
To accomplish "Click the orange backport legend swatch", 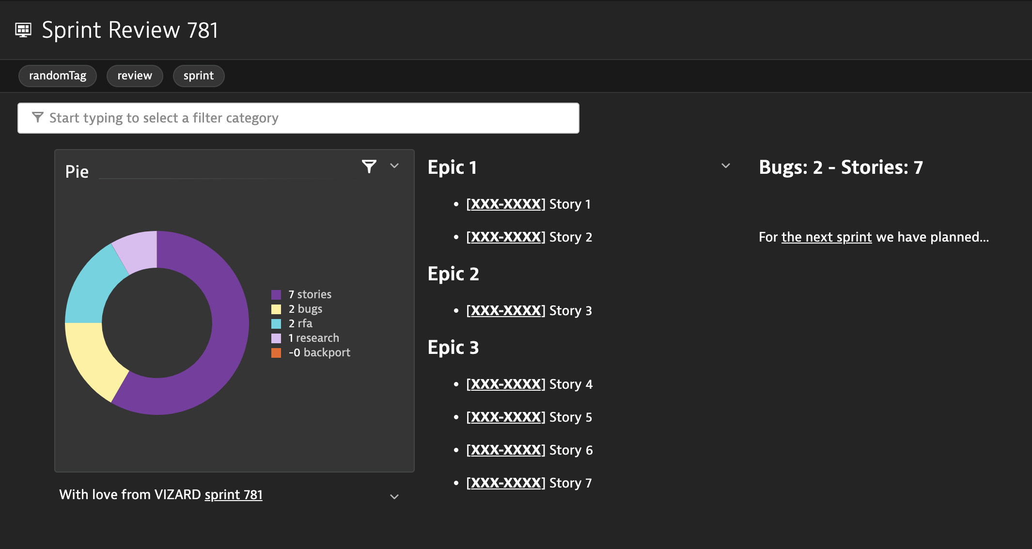I will click(276, 353).
